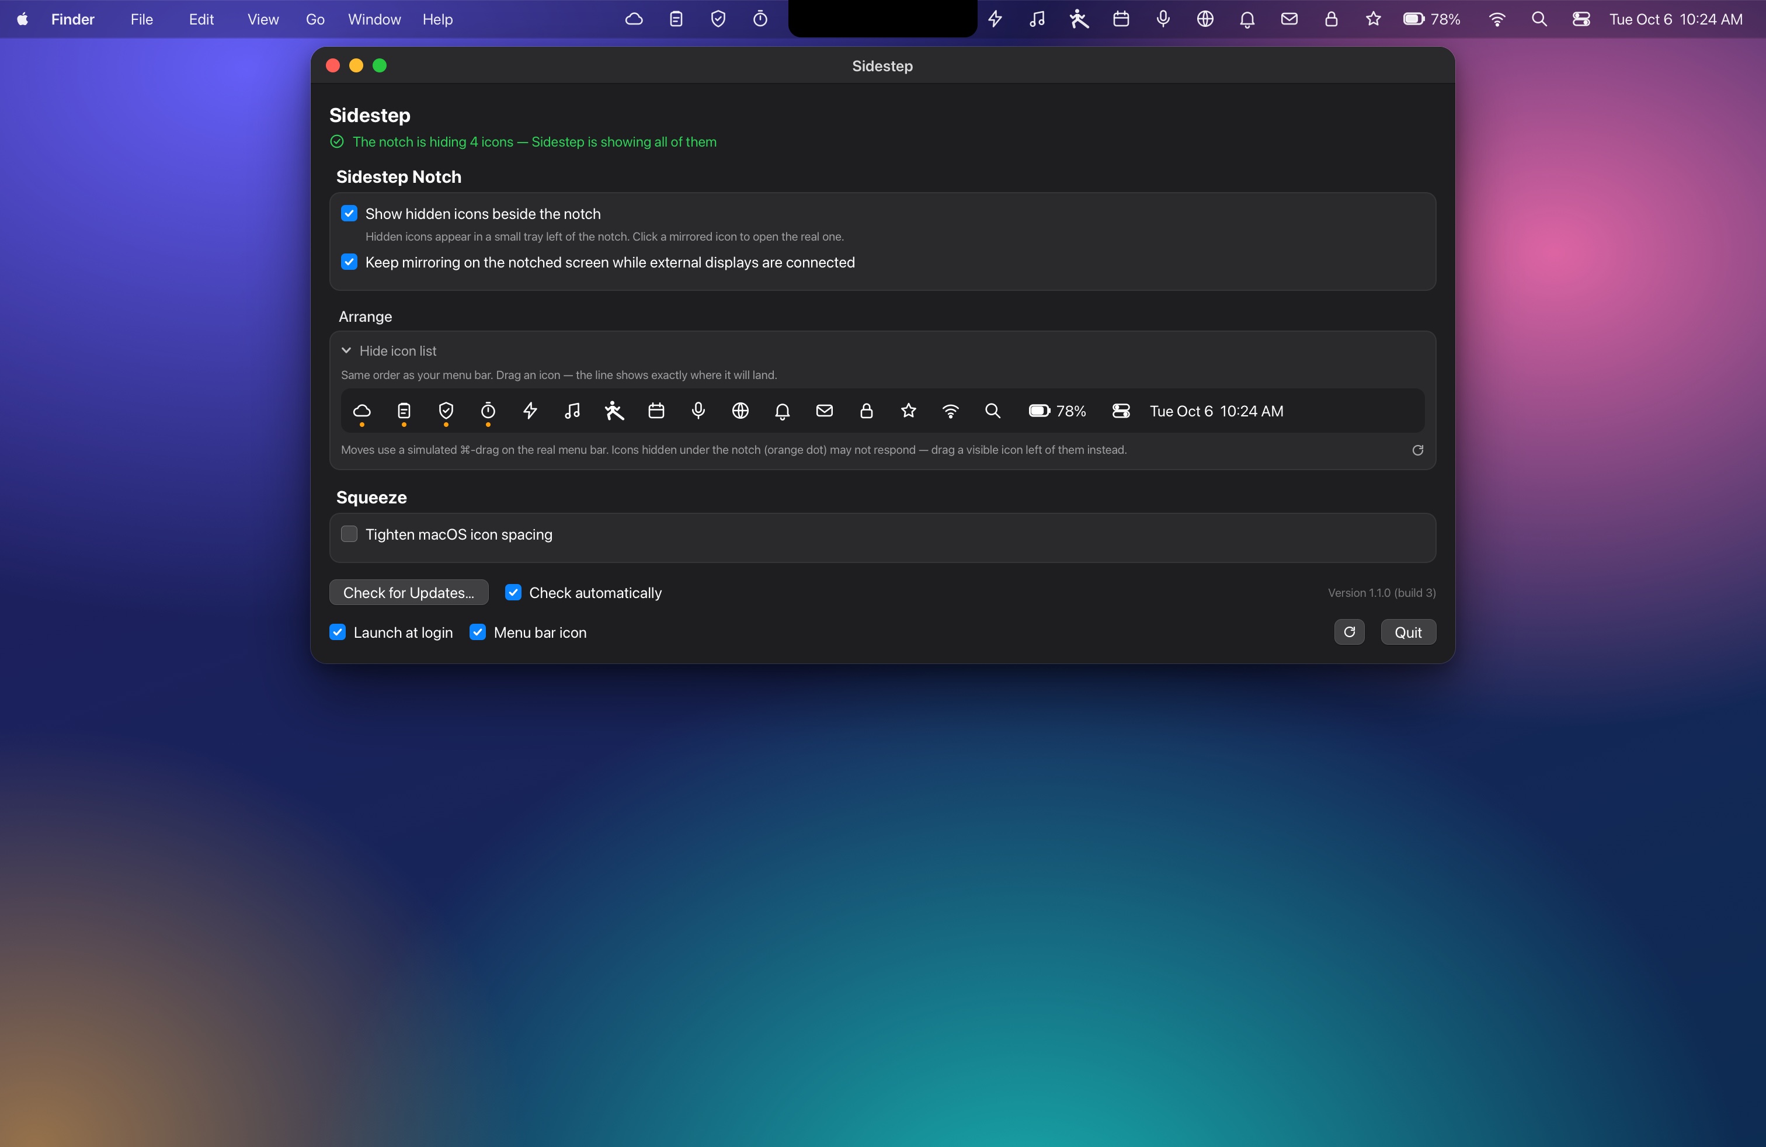Click the Version 1.1.0 (build 3) text

(x=1382, y=593)
